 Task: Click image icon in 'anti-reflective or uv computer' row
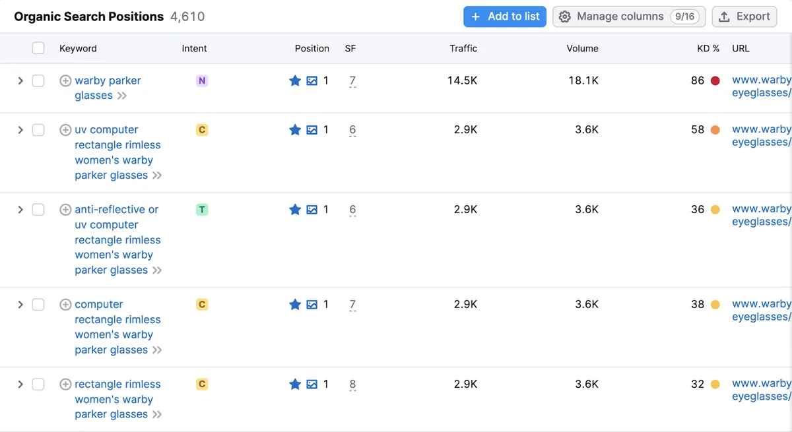(312, 210)
